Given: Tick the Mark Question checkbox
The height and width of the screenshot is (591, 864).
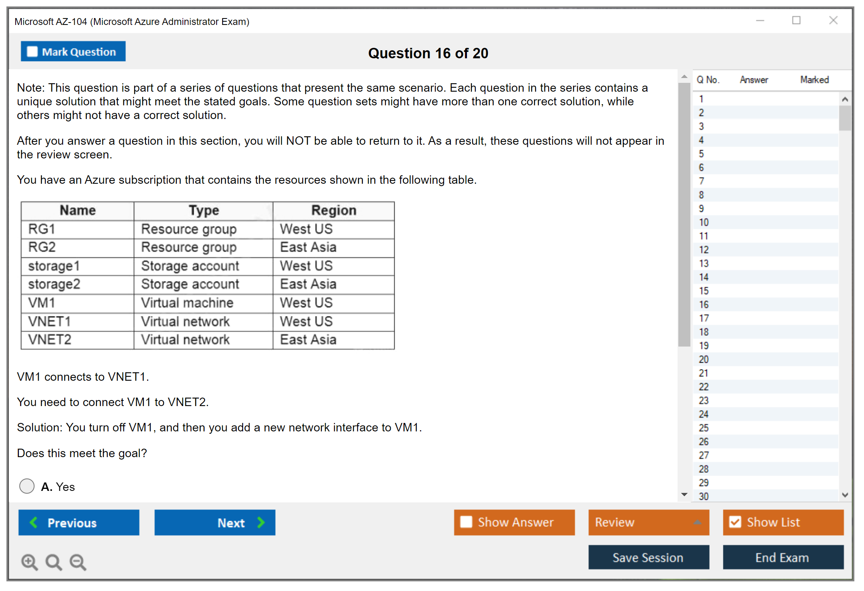Looking at the screenshot, I should tap(33, 52).
